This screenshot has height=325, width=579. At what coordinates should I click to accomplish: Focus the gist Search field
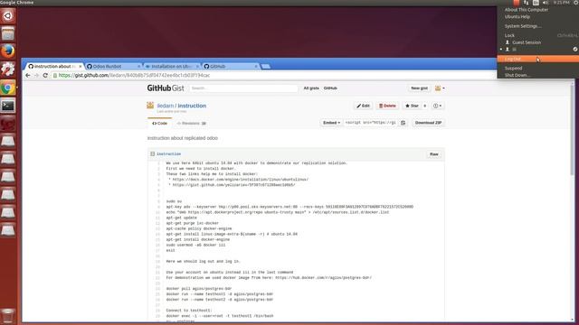click(x=243, y=88)
